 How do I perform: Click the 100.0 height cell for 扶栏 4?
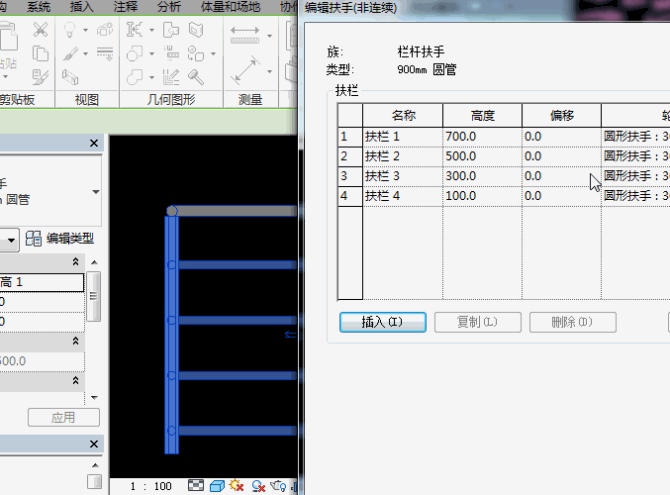(482, 196)
